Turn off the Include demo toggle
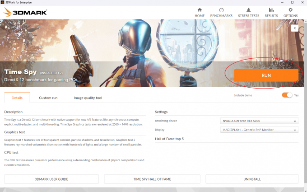 [287, 95]
